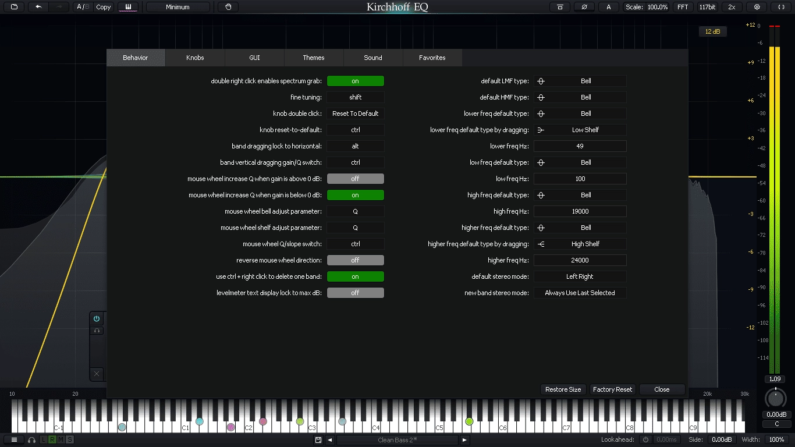Click the Copy button
The width and height of the screenshot is (795, 447).
click(104, 7)
